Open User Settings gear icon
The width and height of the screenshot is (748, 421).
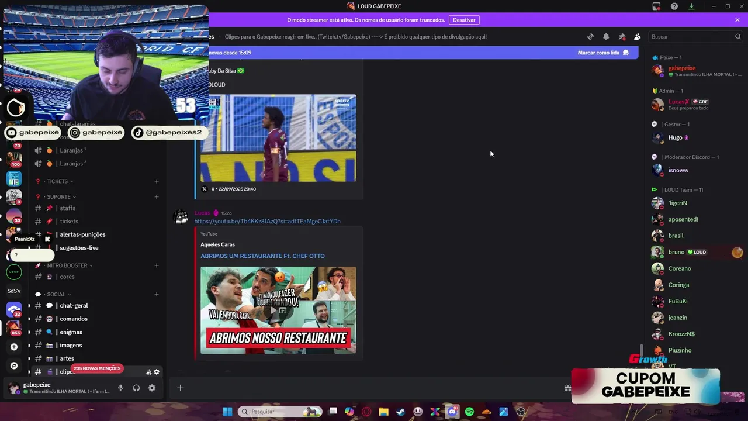pyautogui.click(x=152, y=388)
